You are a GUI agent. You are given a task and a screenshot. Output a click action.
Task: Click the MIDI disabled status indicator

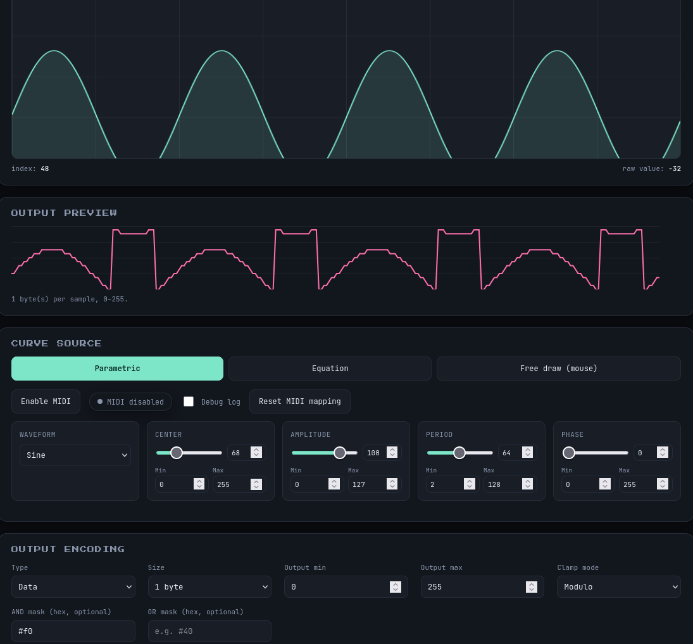pyautogui.click(x=130, y=401)
